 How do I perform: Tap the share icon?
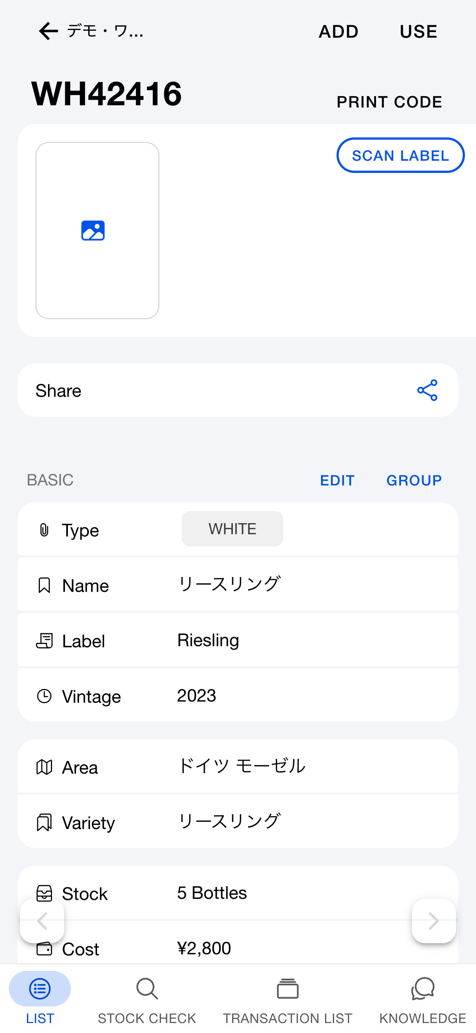coord(427,390)
